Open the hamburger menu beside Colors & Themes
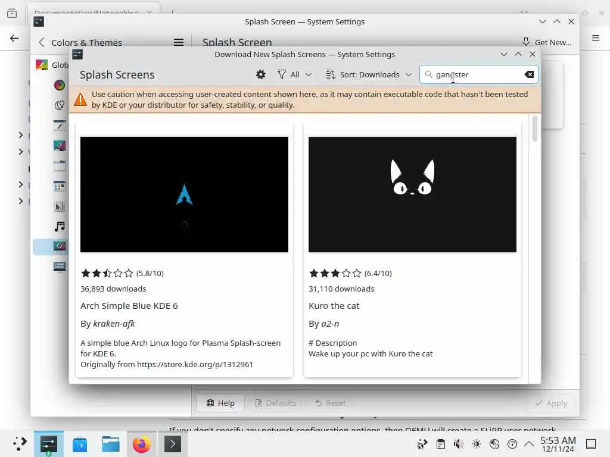This screenshot has height=457, width=610. click(179, 42)
